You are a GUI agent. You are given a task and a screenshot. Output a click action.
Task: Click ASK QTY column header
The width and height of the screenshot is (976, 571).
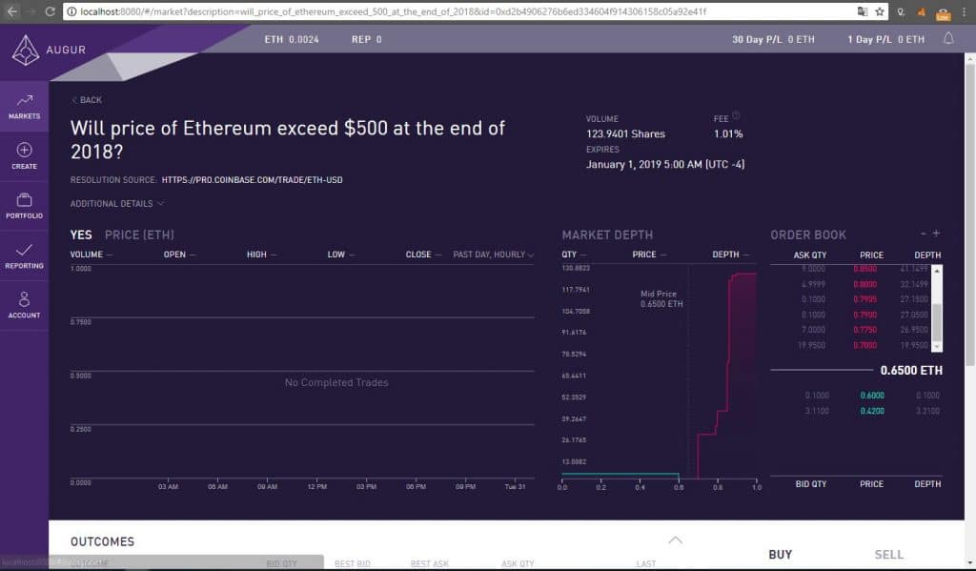tap(810, 255)
